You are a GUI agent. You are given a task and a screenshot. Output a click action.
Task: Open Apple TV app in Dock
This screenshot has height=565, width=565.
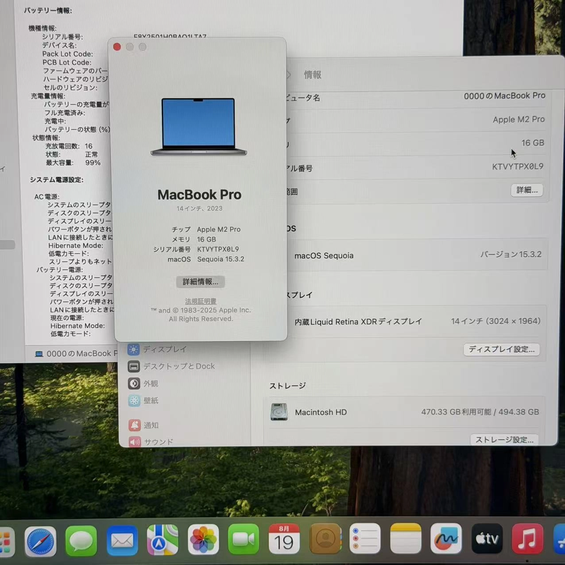point(487,538)
